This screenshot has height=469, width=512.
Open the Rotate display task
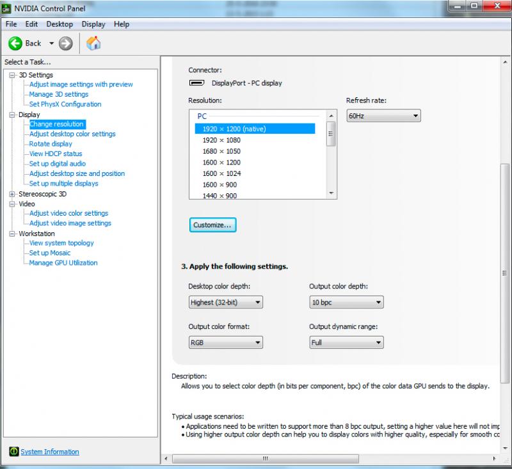(x=51, y=144)
